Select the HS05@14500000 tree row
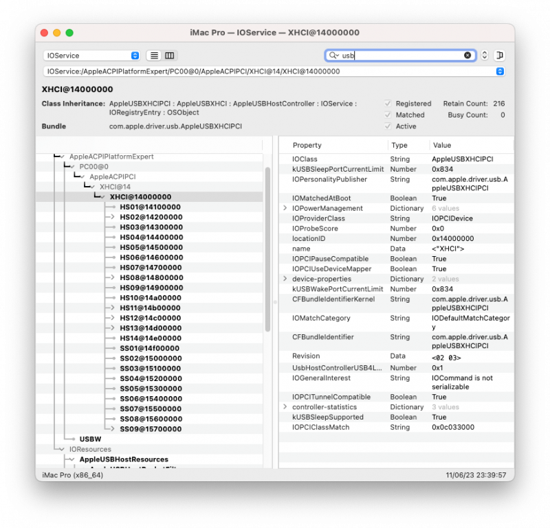Image resolution: width=550 pixels, height=528 pixels. click(149, 248)
